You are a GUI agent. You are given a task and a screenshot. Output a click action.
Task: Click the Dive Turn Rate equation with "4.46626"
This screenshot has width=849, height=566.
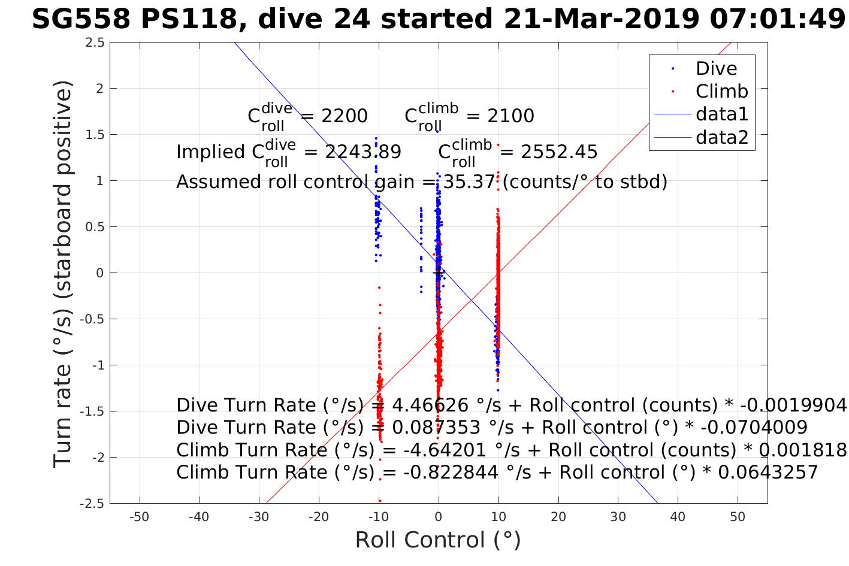tap(511, 405)
